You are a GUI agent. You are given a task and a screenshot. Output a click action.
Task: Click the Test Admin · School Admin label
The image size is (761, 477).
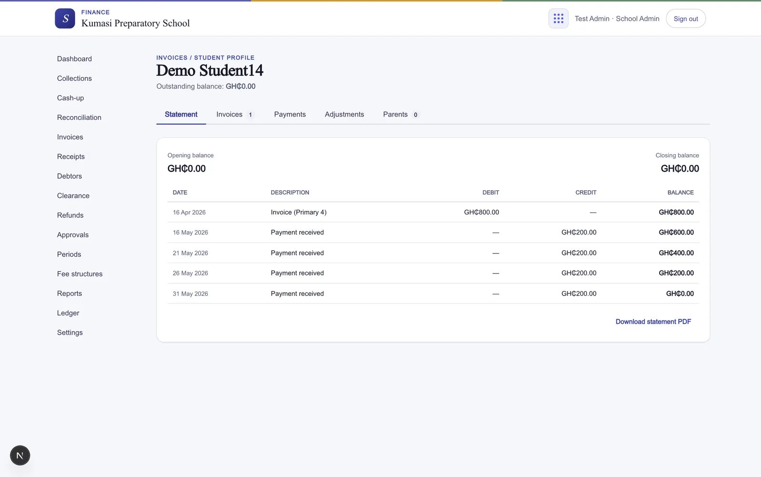point(617,19)
